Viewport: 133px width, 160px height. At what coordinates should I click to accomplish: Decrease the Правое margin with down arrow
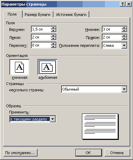click(x=124, y=39)
